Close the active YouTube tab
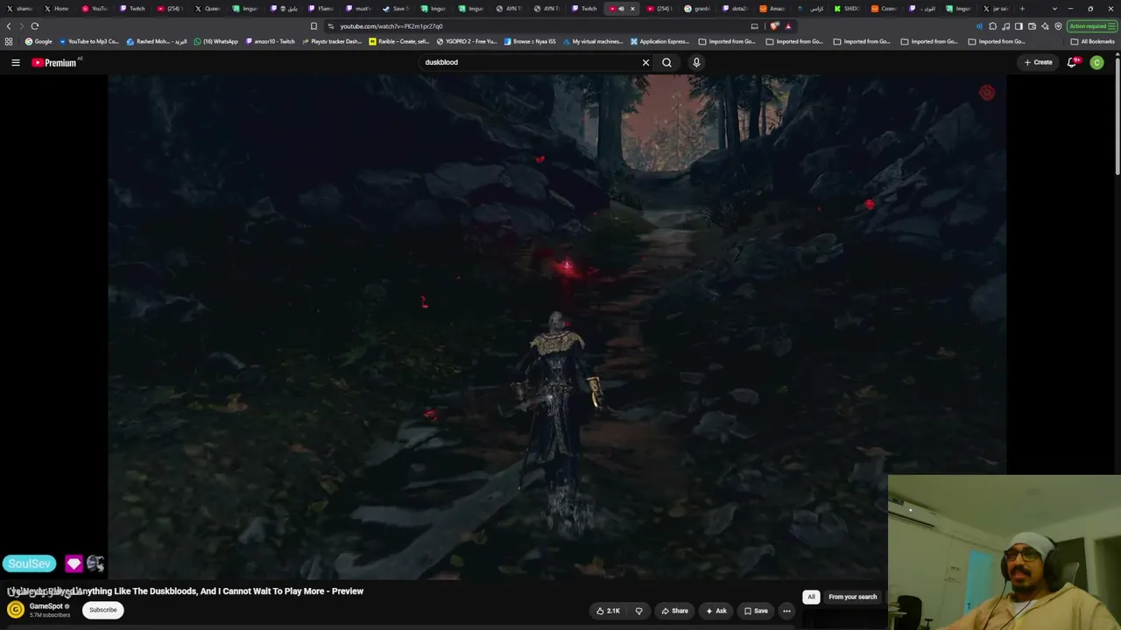Image resolution: width=1121 pixels, height=630 pixels. (632, 9)
